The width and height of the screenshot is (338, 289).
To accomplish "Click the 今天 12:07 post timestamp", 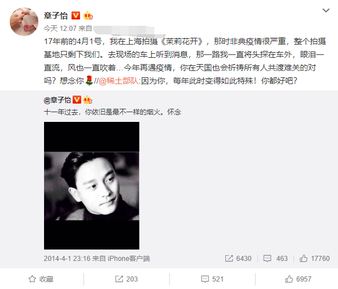I will click(x=60, y=29).
